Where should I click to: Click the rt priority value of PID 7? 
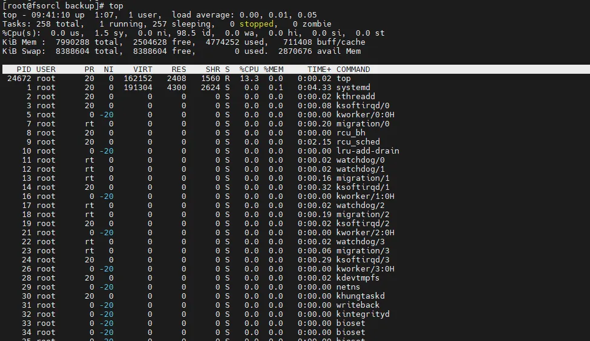[90, 124]
